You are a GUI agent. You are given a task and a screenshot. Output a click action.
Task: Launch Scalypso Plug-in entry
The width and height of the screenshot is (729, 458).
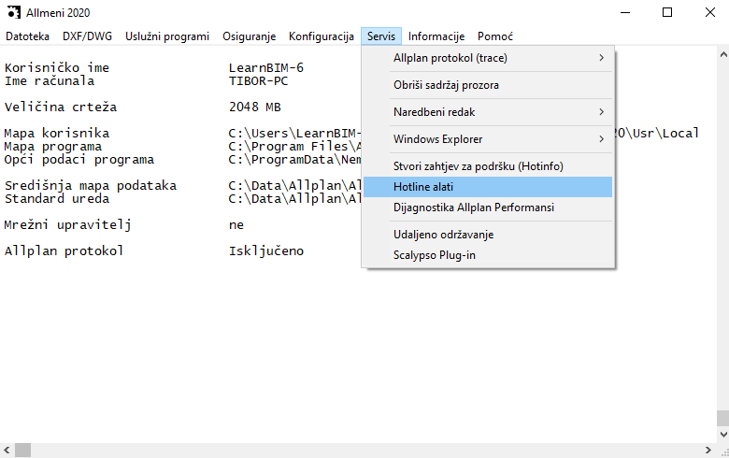pyautogui.click(x=488, y=255)
